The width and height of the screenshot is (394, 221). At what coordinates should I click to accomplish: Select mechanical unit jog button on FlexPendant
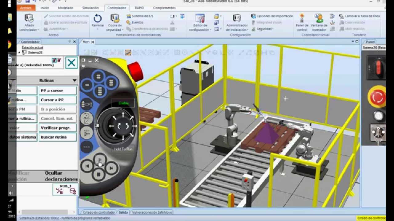pos(87,104)
